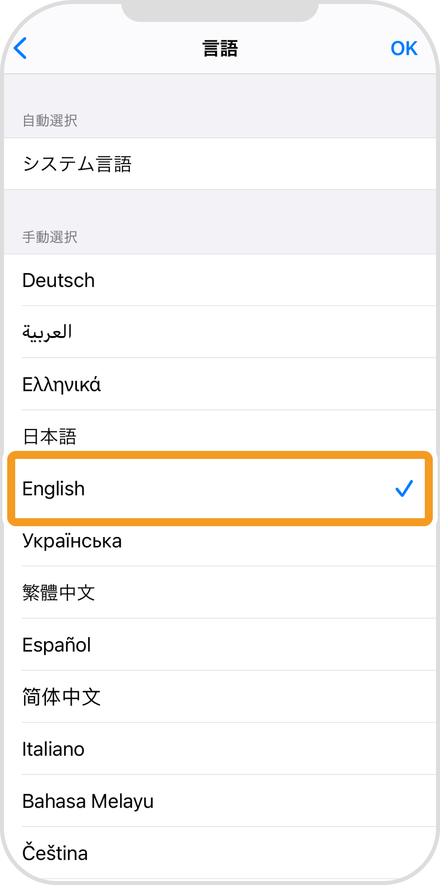The height and width of the screenshot is (885, 440).
Task: Select システム言語 automatic option
Action: (77, 164)
